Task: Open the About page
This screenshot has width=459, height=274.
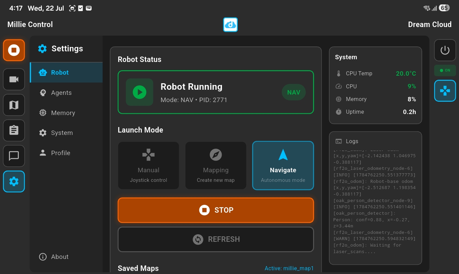Action: pos(66,257)
